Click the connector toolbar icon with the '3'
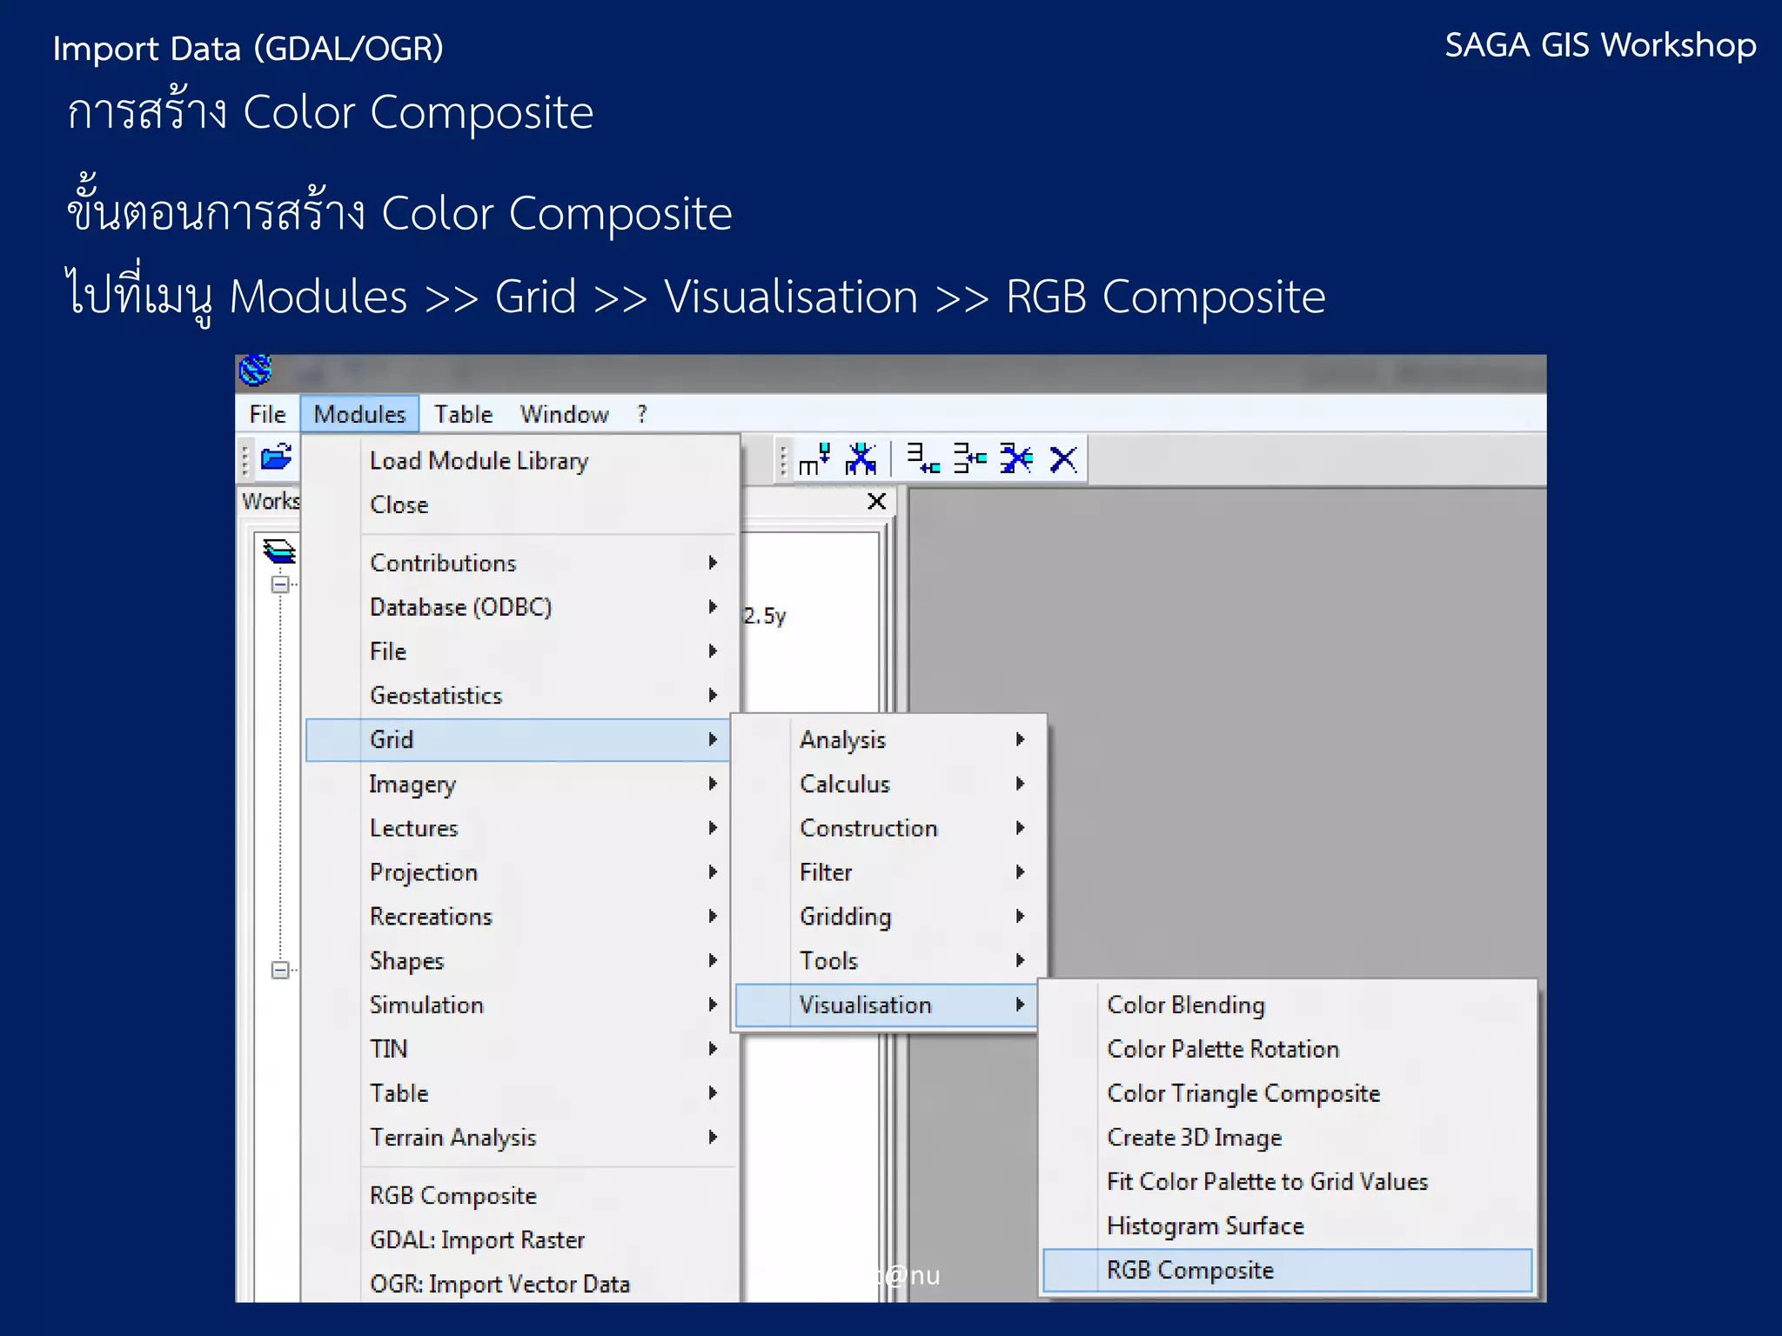Screen dimensions: 1782x1336 coord(922,458)
